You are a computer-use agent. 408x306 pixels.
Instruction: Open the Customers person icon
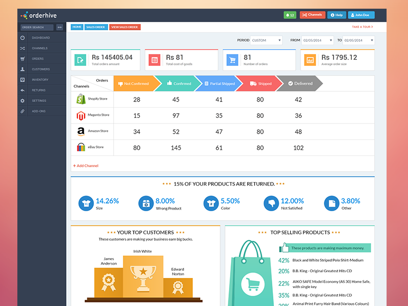tap(22, 69)
